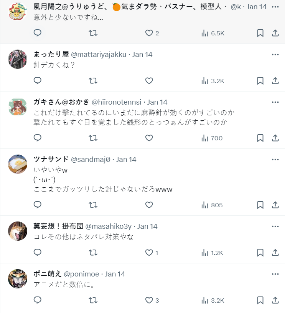View analytics showing 6.5K views
Screen dimensions: 285x313
click(213, 33)
